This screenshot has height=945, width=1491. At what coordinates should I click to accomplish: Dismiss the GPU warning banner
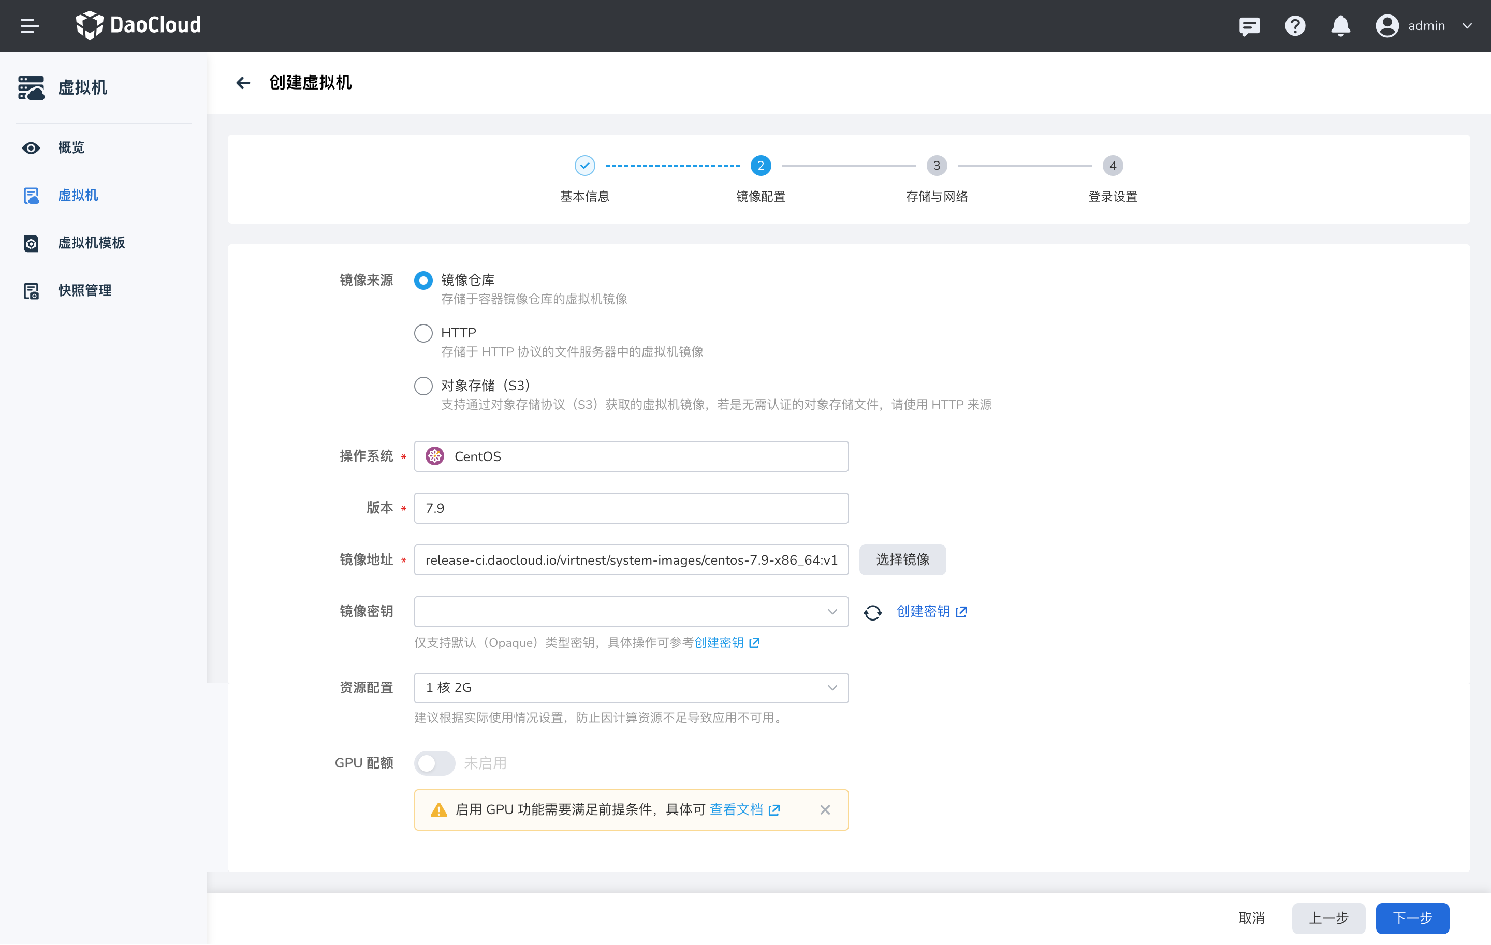[x=825, y=809]
